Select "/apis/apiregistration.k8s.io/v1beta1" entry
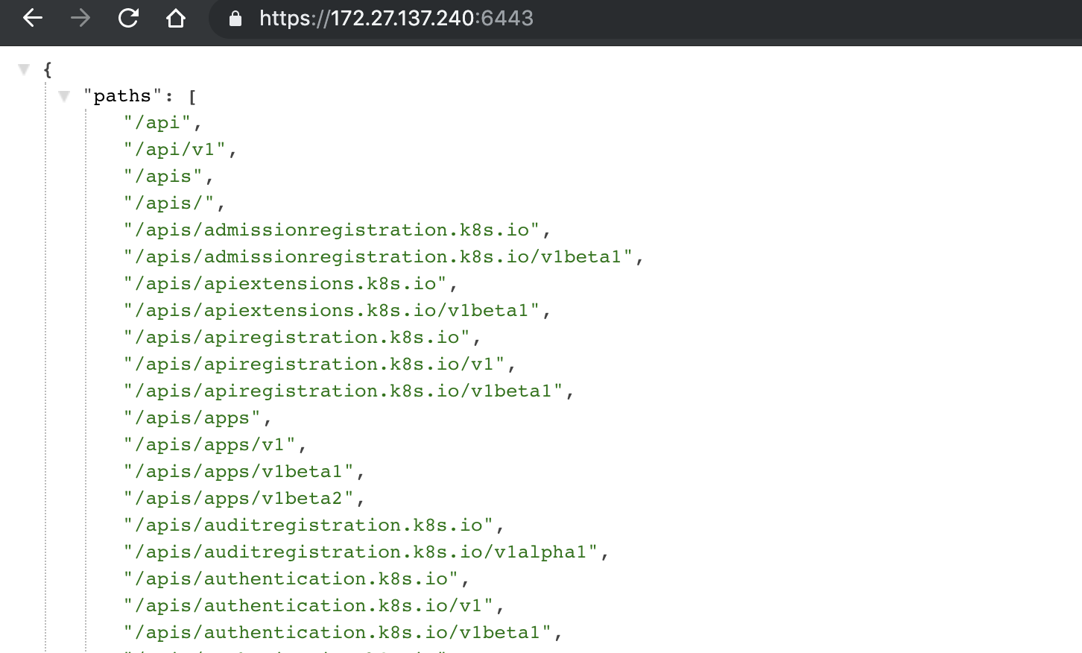This screenshot has height=653, width=1082. click(344, 391)
